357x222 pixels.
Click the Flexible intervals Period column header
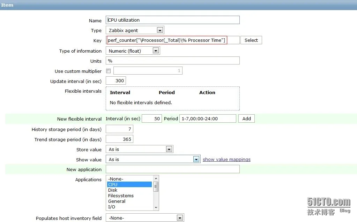[x=167, y=93]
